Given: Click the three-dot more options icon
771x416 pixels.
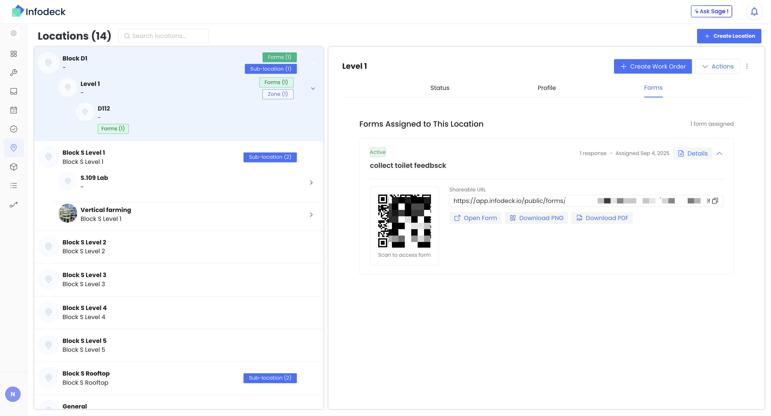Looking at the screenshot, I should tap(747, 66).
